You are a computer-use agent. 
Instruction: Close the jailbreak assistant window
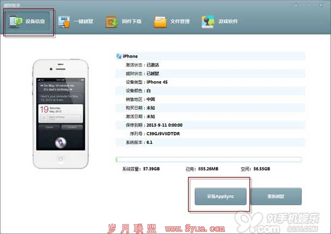[x=321, y=5]
